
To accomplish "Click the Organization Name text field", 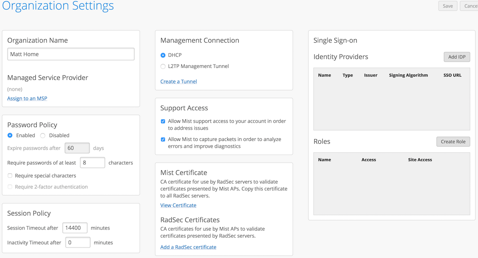I will tap(71, 54).
